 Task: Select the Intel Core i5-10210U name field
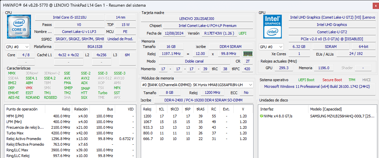tap(70, 17)
